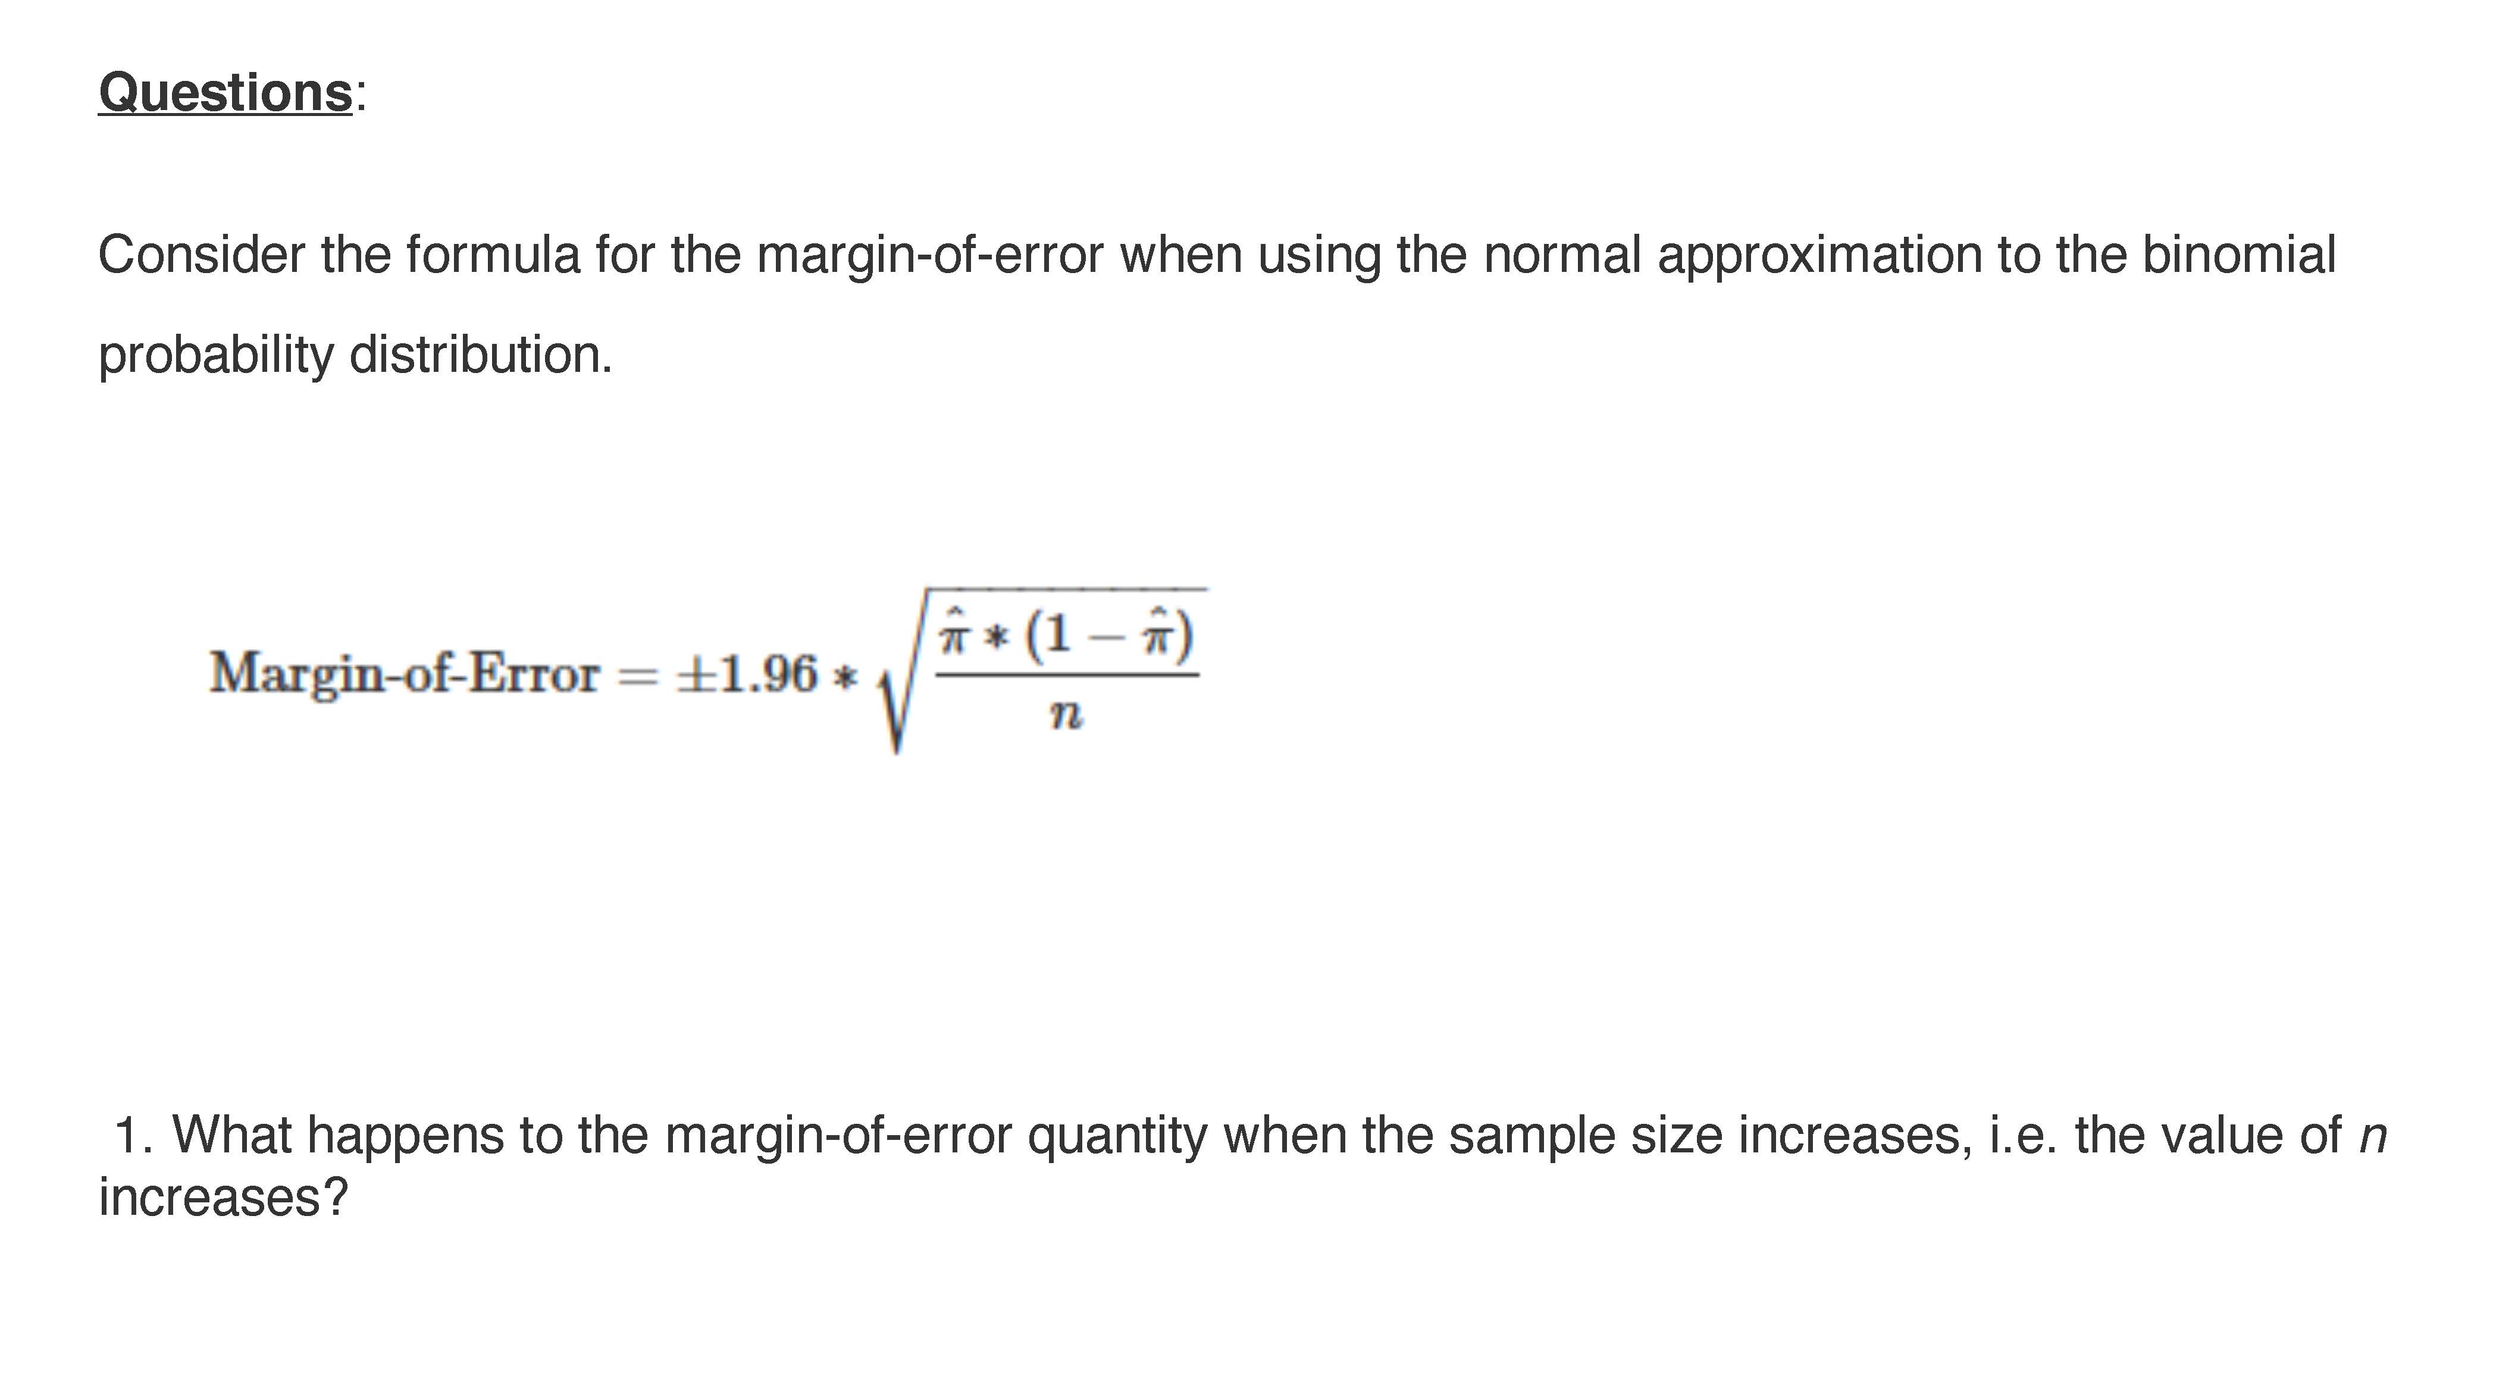Click the underlined "Questions" heading
2493x1385 pixels.
pos(224,94)
